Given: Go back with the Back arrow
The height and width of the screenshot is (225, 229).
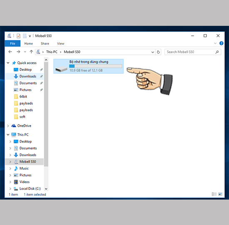Looking at the screenshot, I should point(10,52).
